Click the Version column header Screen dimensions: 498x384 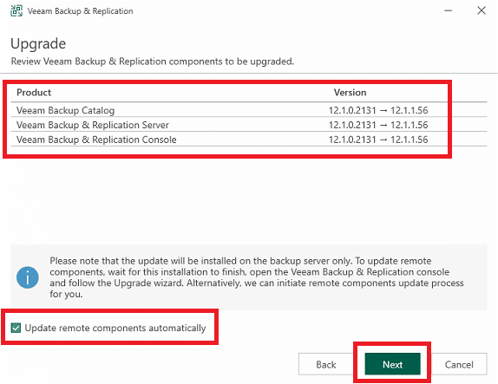coord(350,93)
